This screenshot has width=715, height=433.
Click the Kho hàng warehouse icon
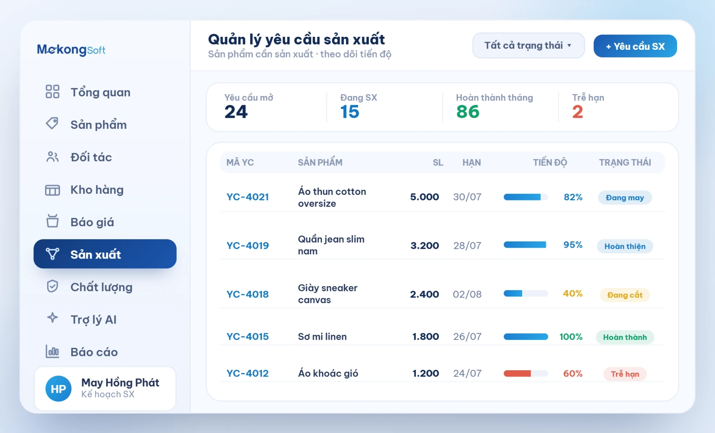[52, 190]
